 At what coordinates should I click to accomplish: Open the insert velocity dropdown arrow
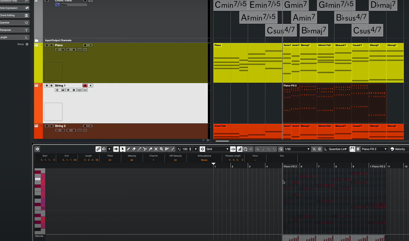pyautogui.click(x=195, y=149)
